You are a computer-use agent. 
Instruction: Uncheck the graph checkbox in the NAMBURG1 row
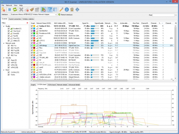32,31
